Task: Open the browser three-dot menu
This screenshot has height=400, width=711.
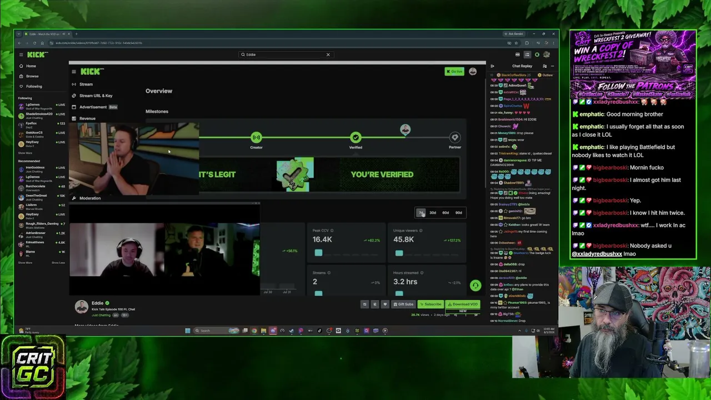Action: 553,43
